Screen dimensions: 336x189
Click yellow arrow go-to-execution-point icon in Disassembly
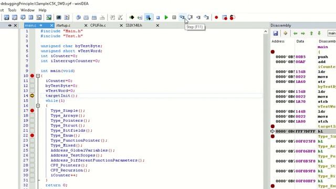pos(285,33)
